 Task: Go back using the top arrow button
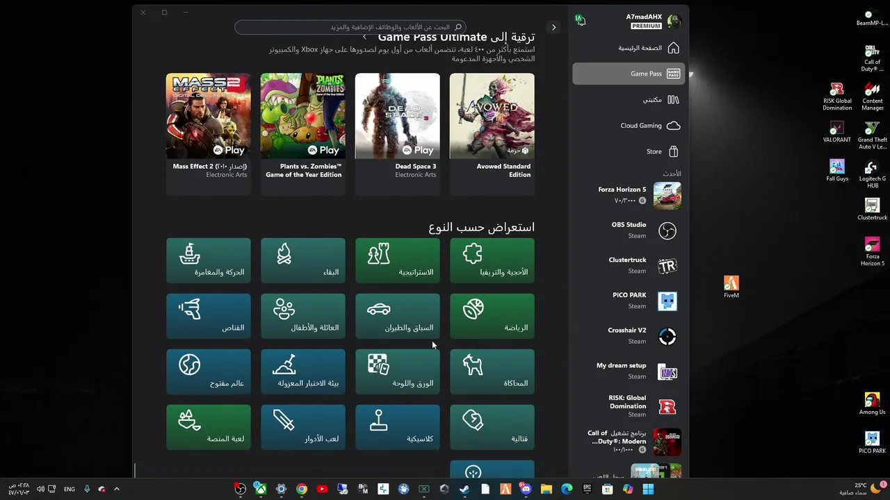point(553,27)
